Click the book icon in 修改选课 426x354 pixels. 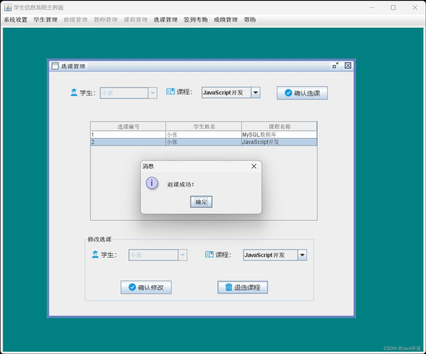pyautogui.click(x=209, y=254)
